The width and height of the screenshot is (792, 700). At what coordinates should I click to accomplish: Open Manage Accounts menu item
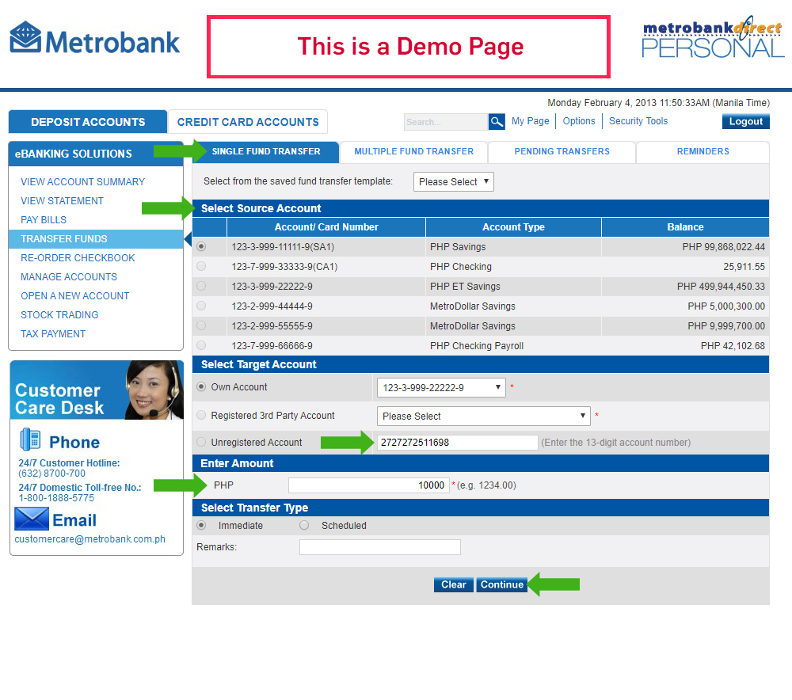pos(69,277)
